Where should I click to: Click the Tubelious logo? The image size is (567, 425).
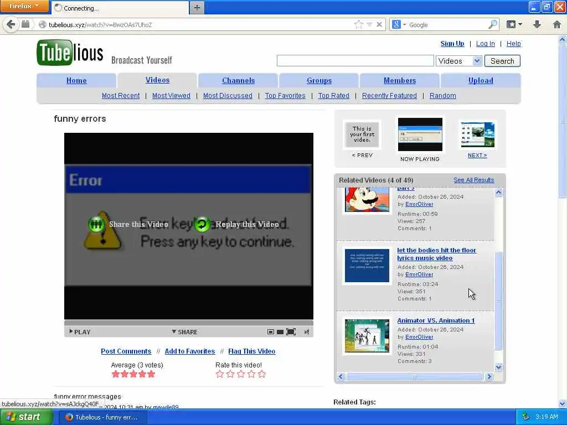(x=70, y=53)
